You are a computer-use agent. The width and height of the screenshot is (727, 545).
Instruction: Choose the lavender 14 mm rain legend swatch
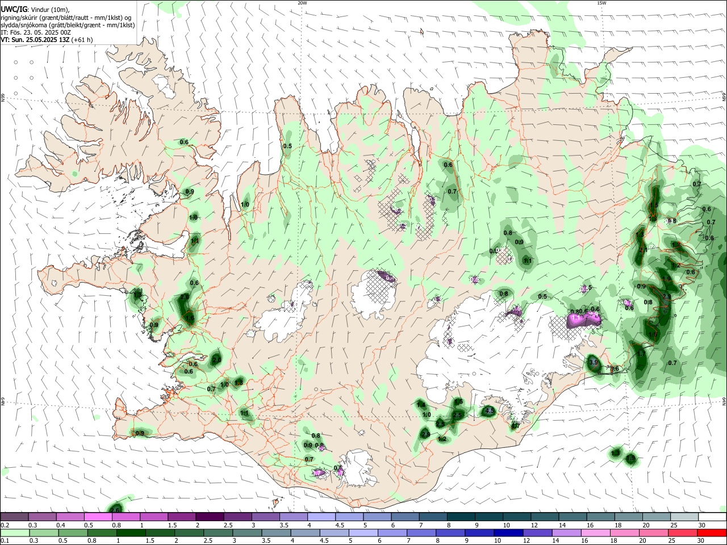pyautogui.click(x=567, y=533)
